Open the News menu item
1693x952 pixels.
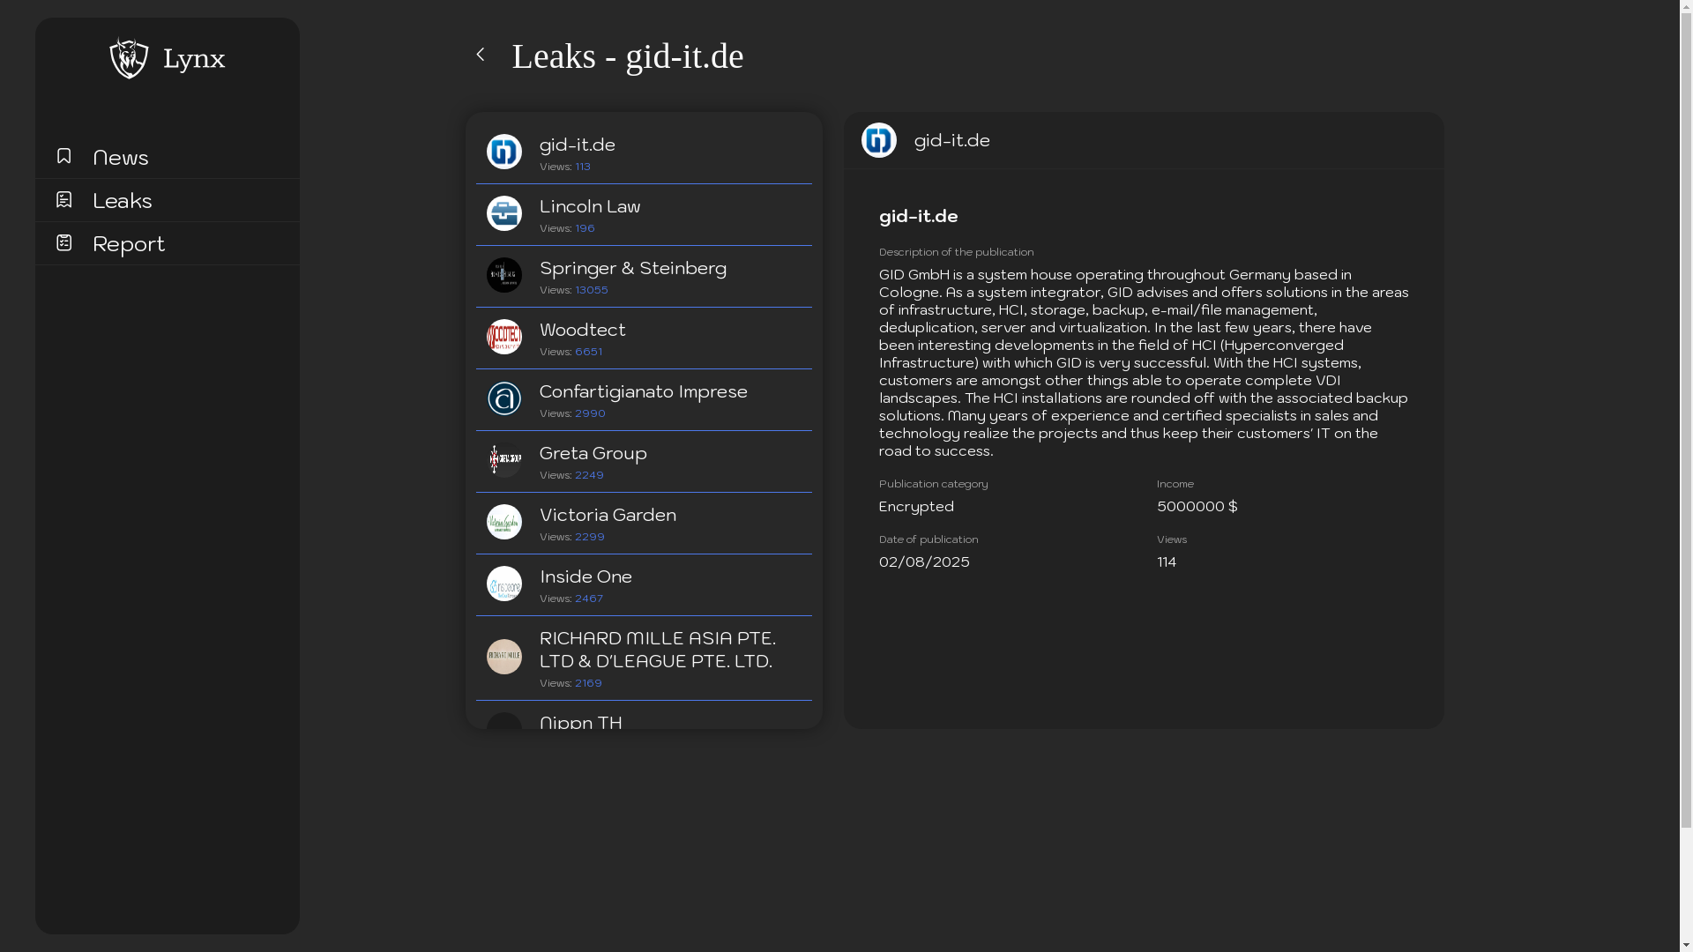pos(121,157)
